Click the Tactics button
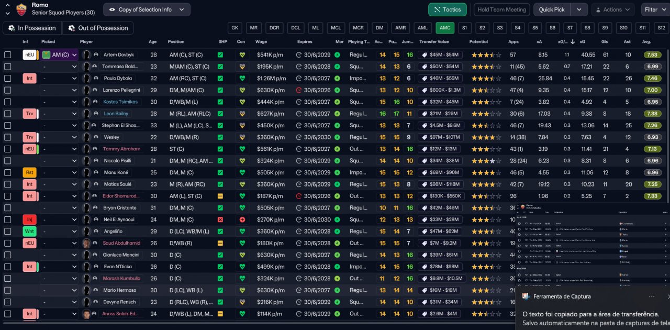Viewport: 670px width, 330px height. pyautogui.click(x=448, y=9)
